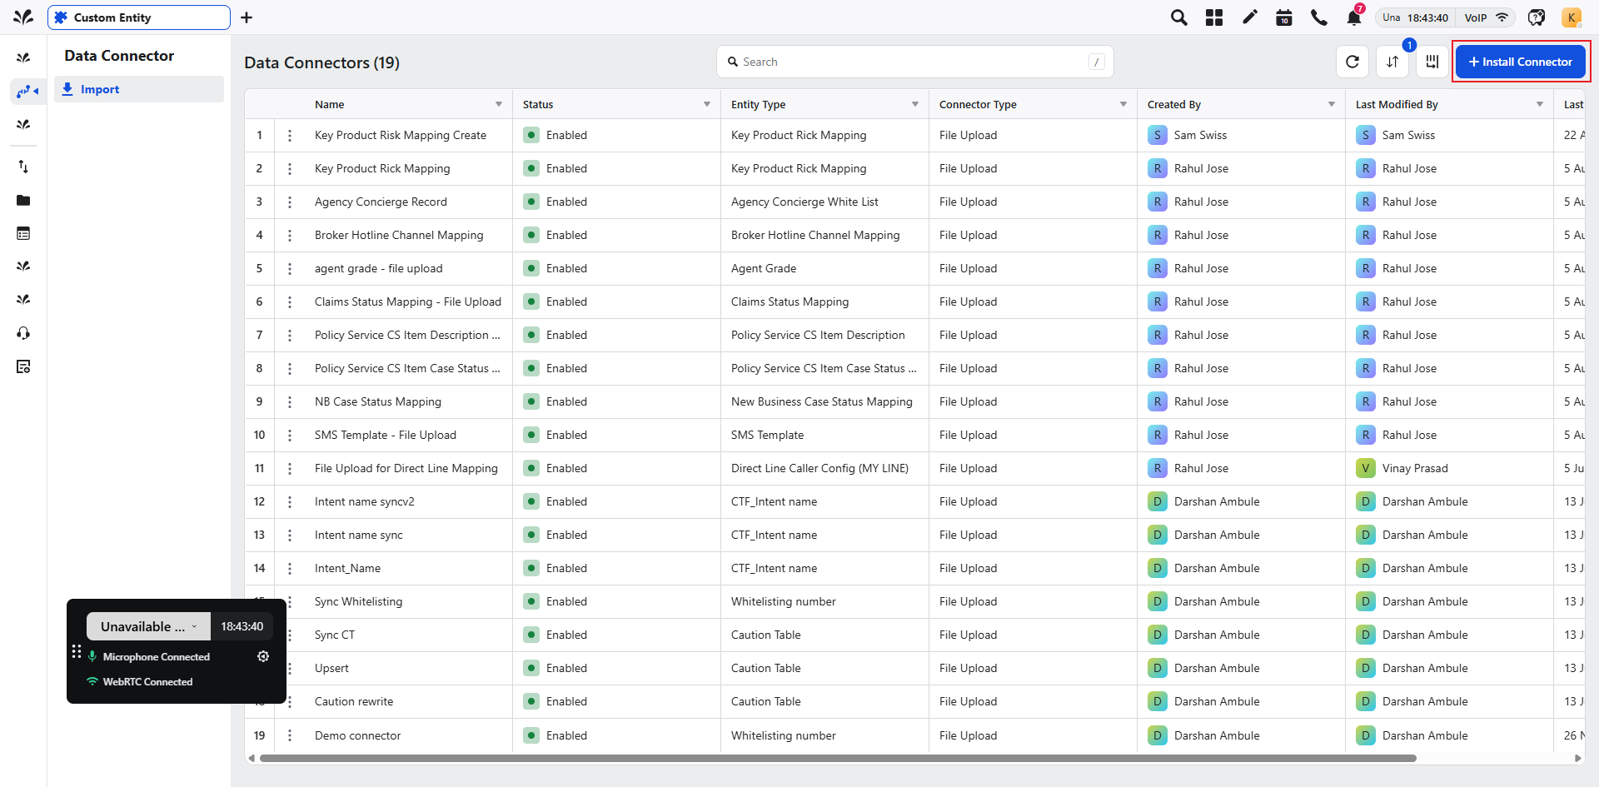Open the headset icon in left sidebar

23,333
